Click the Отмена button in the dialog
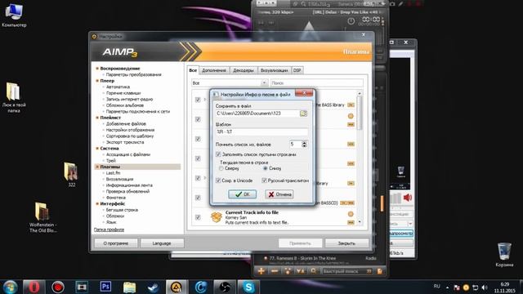 279,194
